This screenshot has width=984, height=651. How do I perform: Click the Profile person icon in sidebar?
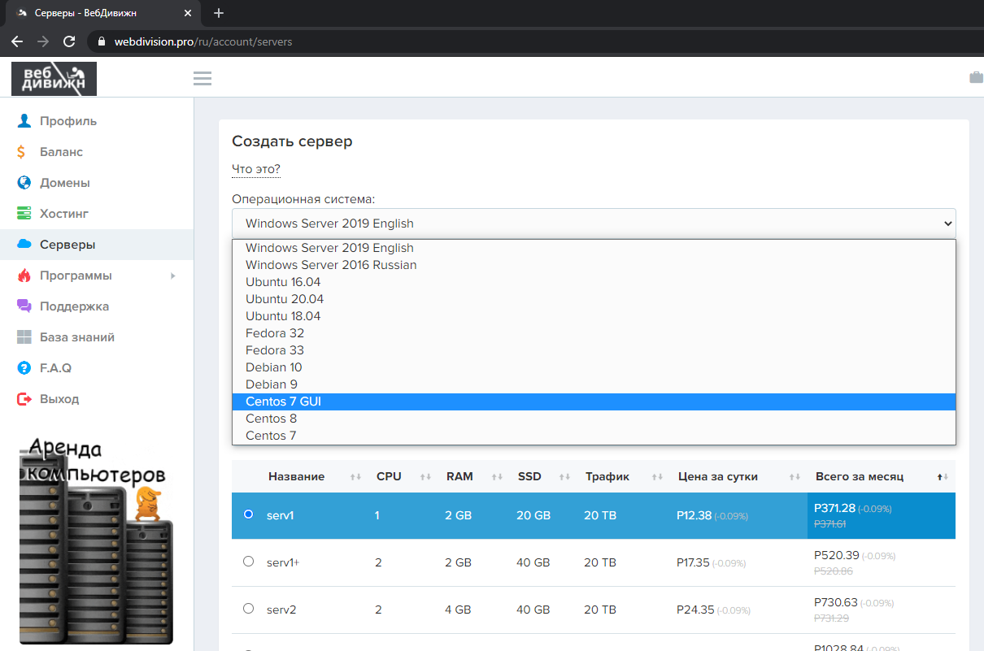click(24, 121)
